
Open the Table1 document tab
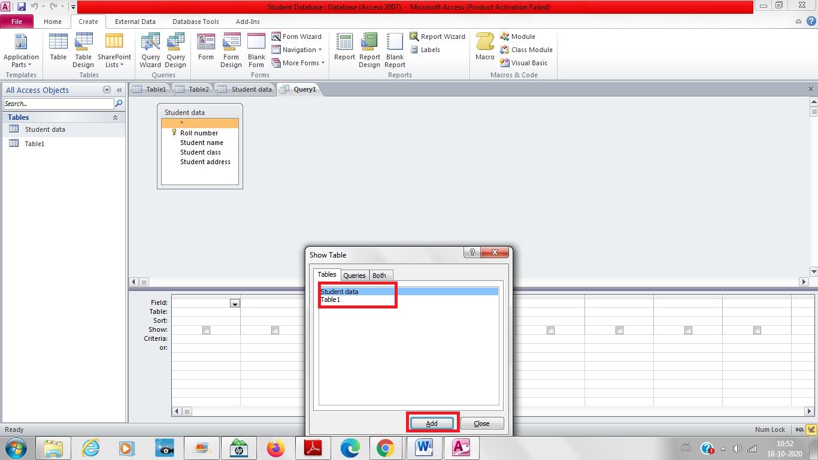[x=150, y=89]
